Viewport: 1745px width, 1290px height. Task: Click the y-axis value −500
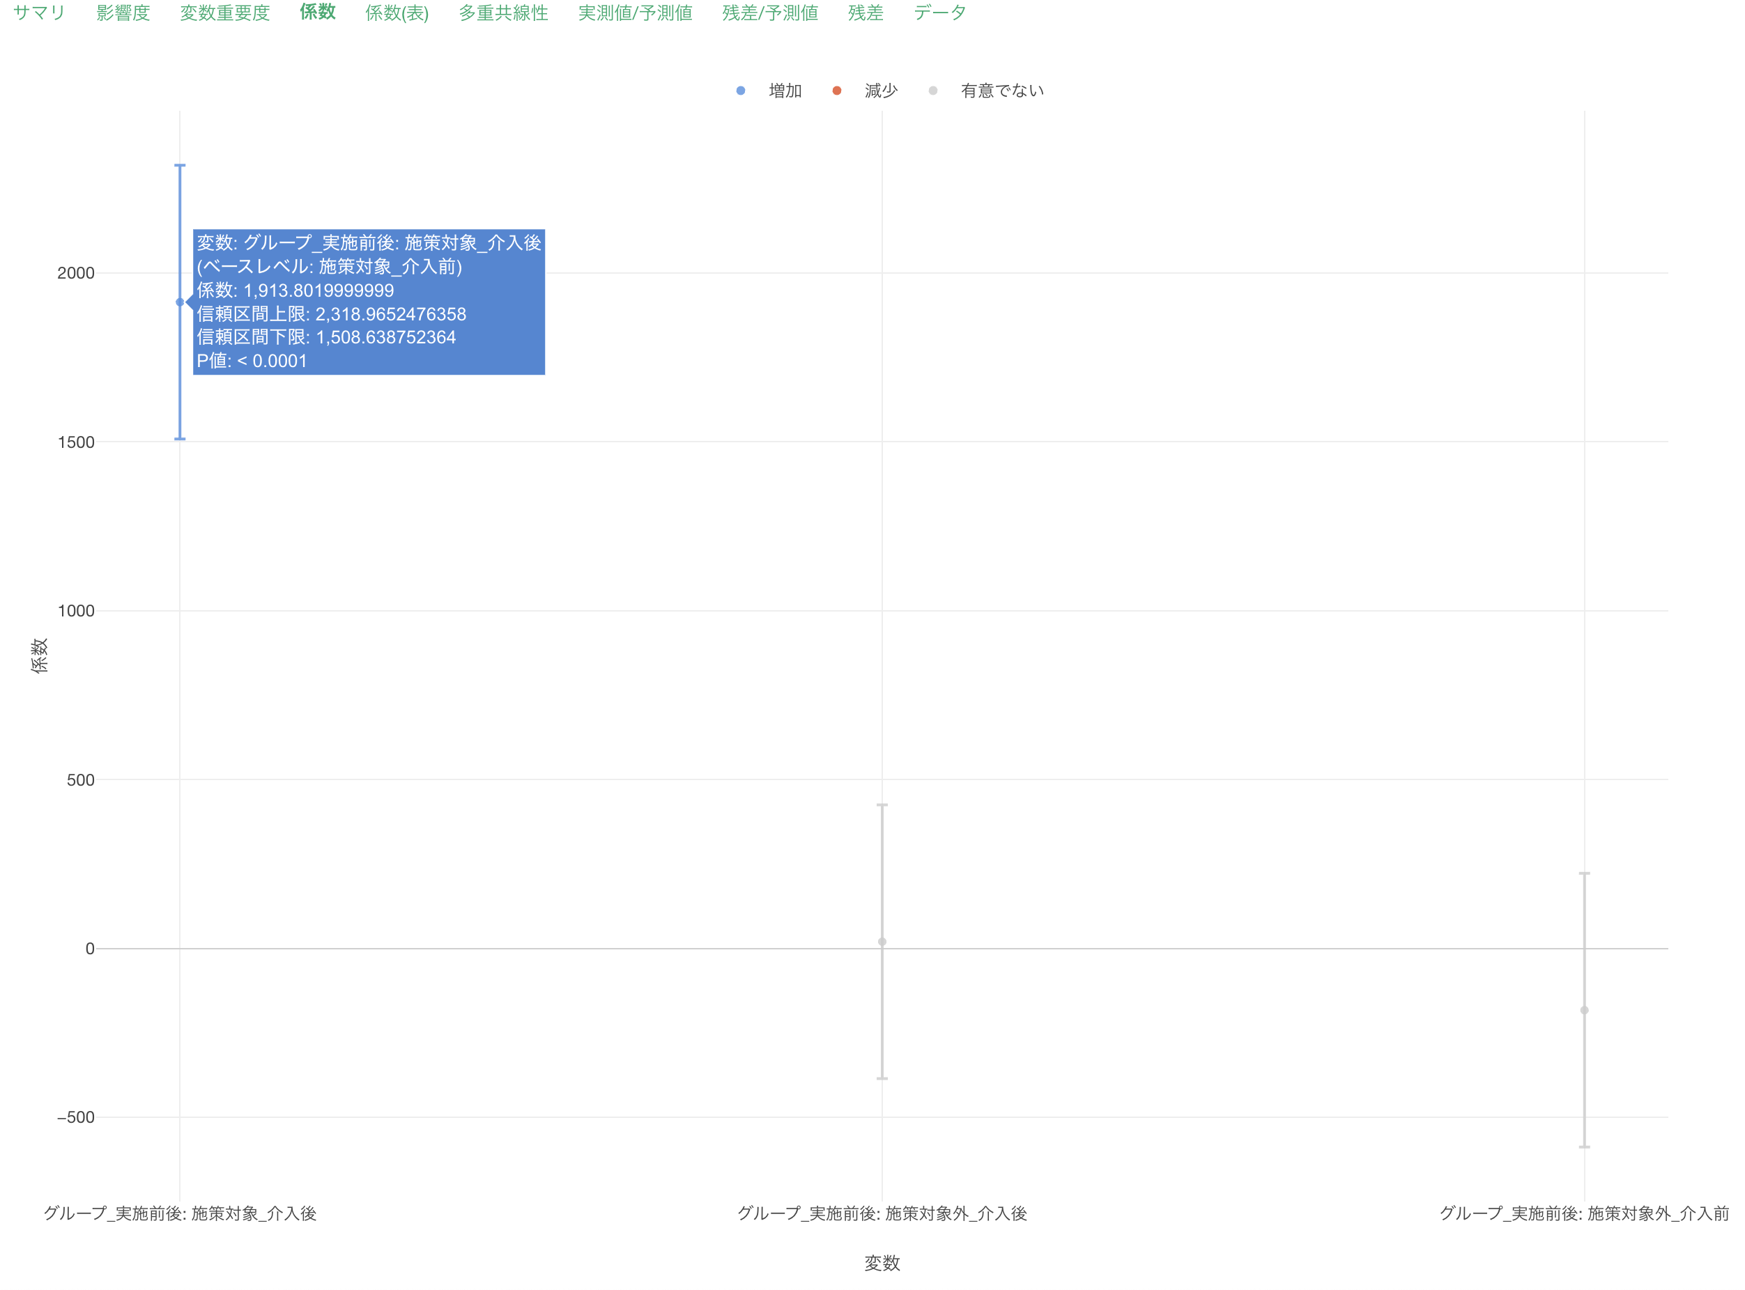76,1117
